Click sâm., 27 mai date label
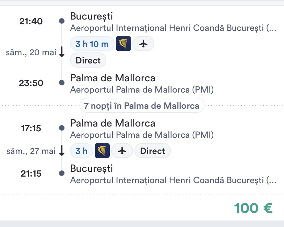This screenshot has width=284, height=227. click(x=31, y=151)
